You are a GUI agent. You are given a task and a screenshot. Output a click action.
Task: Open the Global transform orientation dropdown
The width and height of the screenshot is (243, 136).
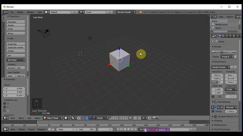coord(102,118)
